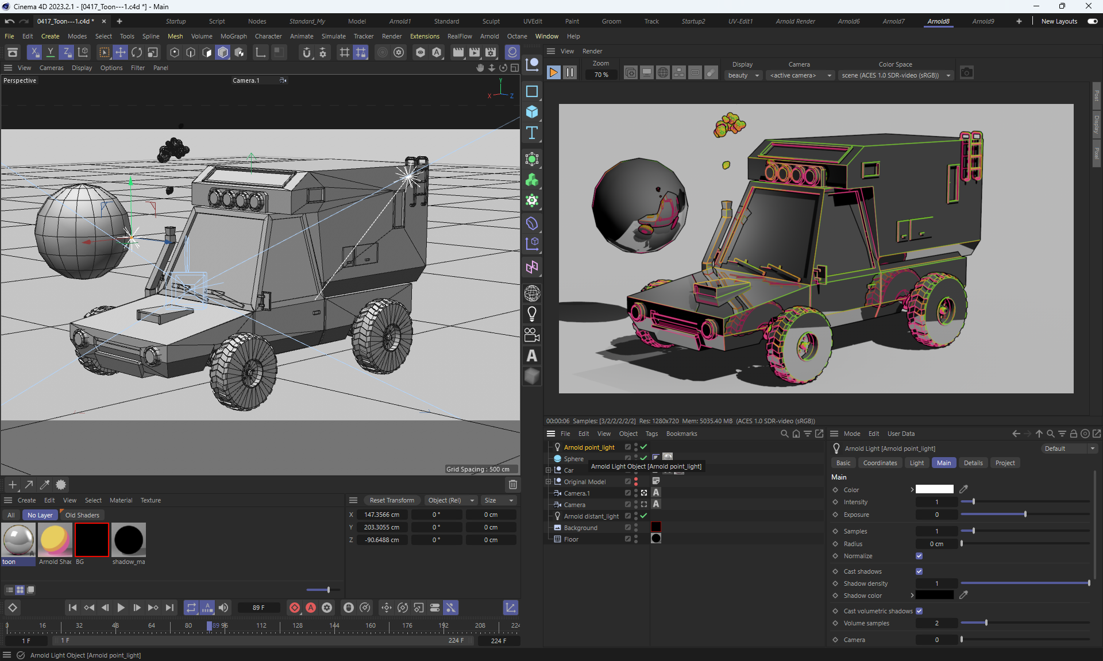Open the Color Space scene dropdown
1103x661 pixels.
pyautogui.click(x=895, y=75)
